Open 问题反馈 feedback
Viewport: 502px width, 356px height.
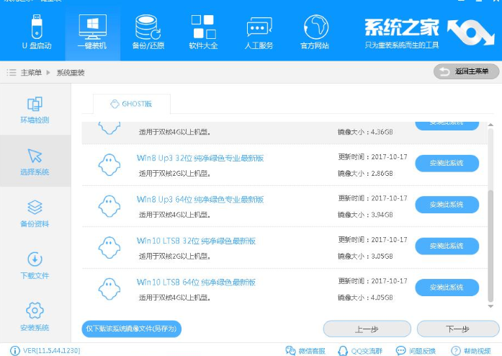(x=416, y=351)
